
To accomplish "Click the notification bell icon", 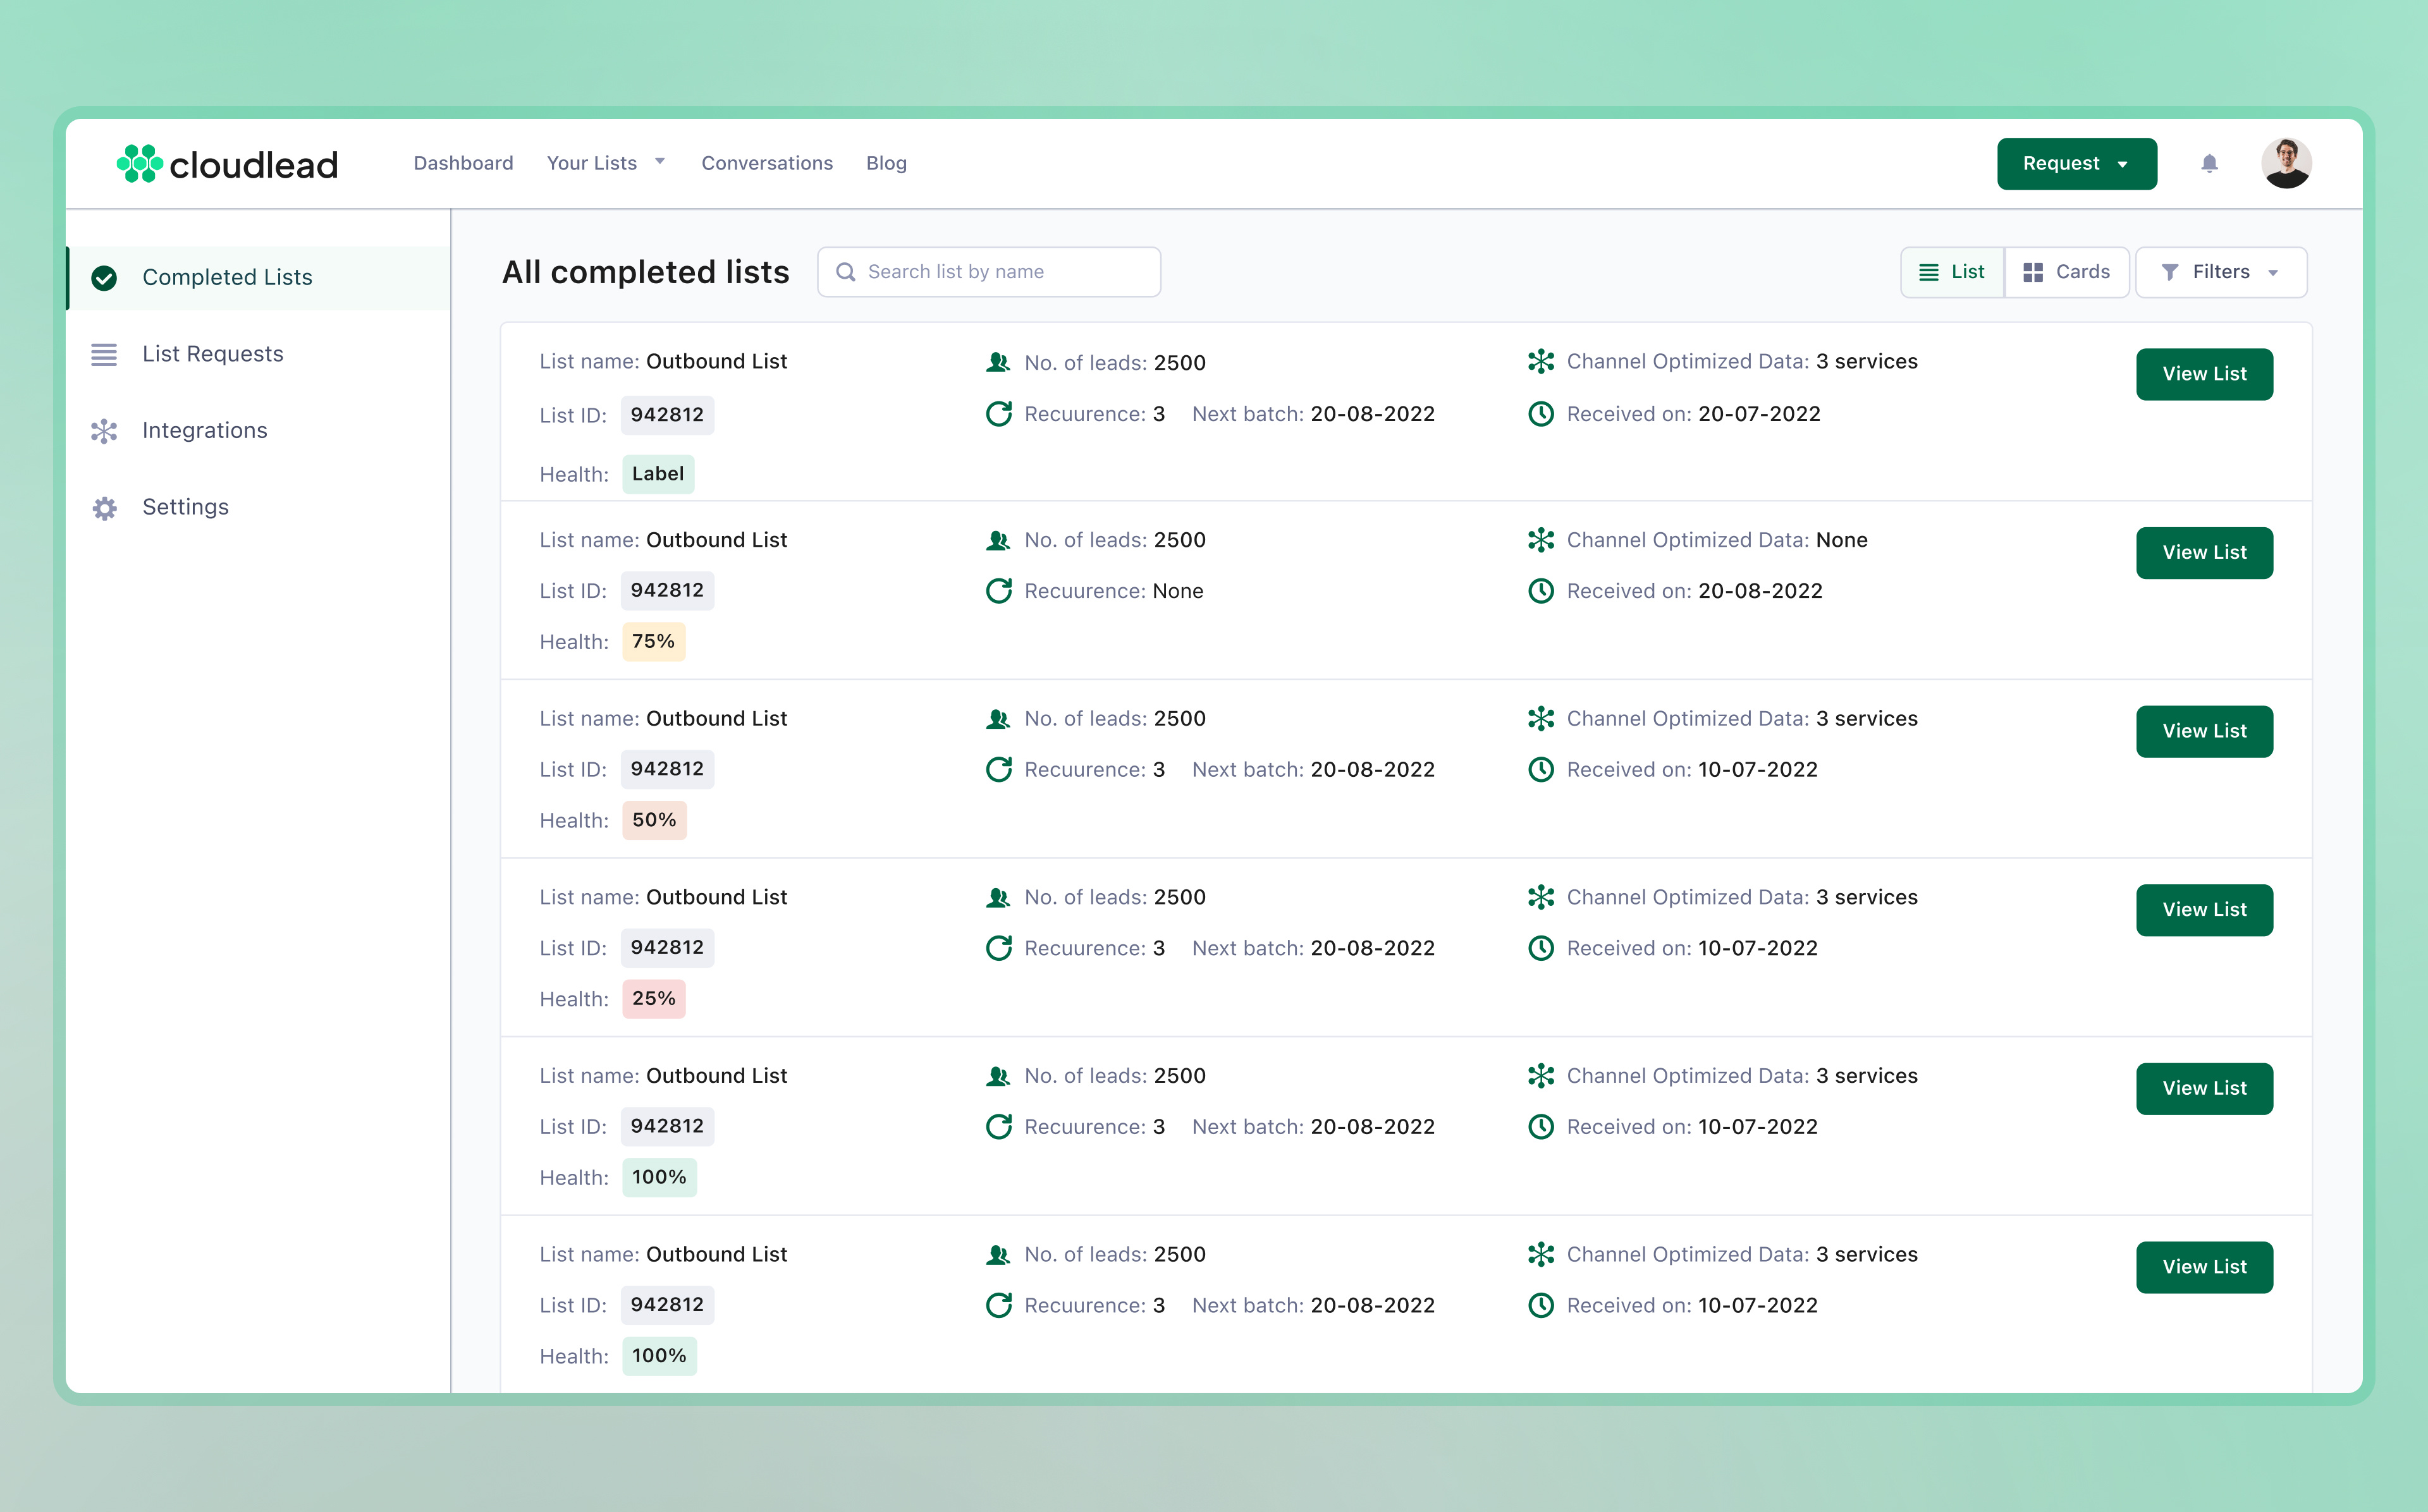I will pos(2210,163).
